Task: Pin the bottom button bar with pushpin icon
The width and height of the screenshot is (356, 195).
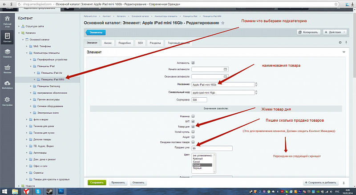Action: (x=344, y=183)
